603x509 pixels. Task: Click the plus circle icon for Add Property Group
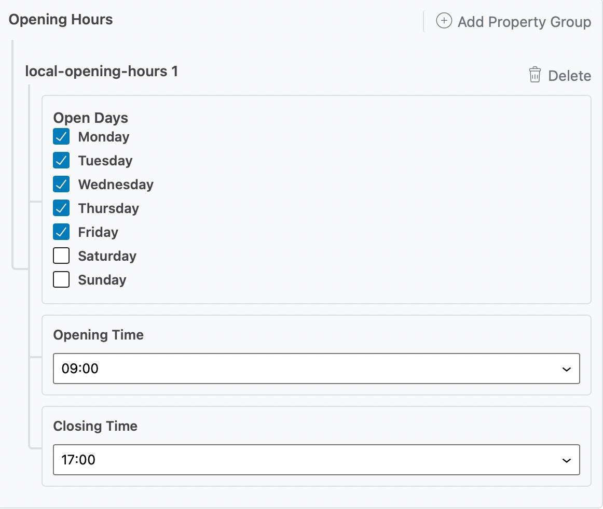coord(444,21)
